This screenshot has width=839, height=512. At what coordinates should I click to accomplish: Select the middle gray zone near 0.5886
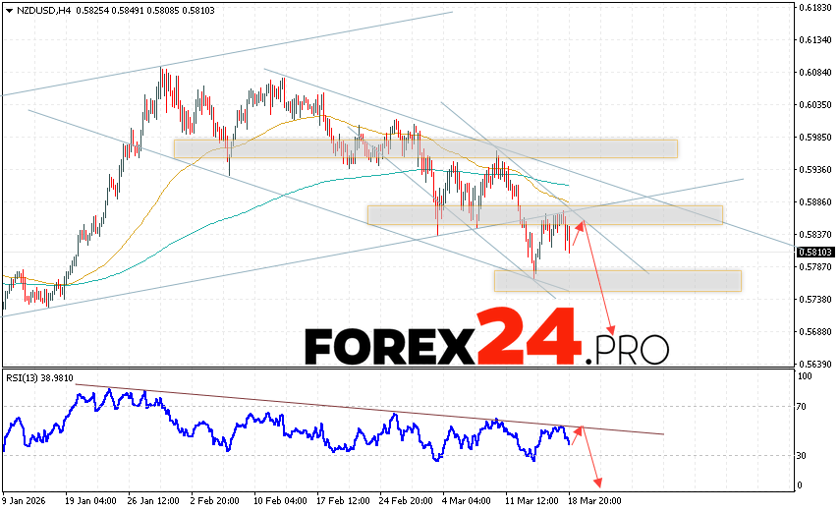coord(545,214)
